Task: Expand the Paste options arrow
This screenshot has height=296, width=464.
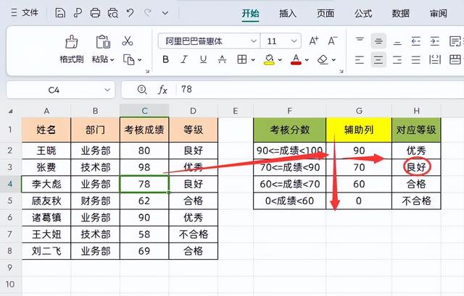Action: coord(112,60)
